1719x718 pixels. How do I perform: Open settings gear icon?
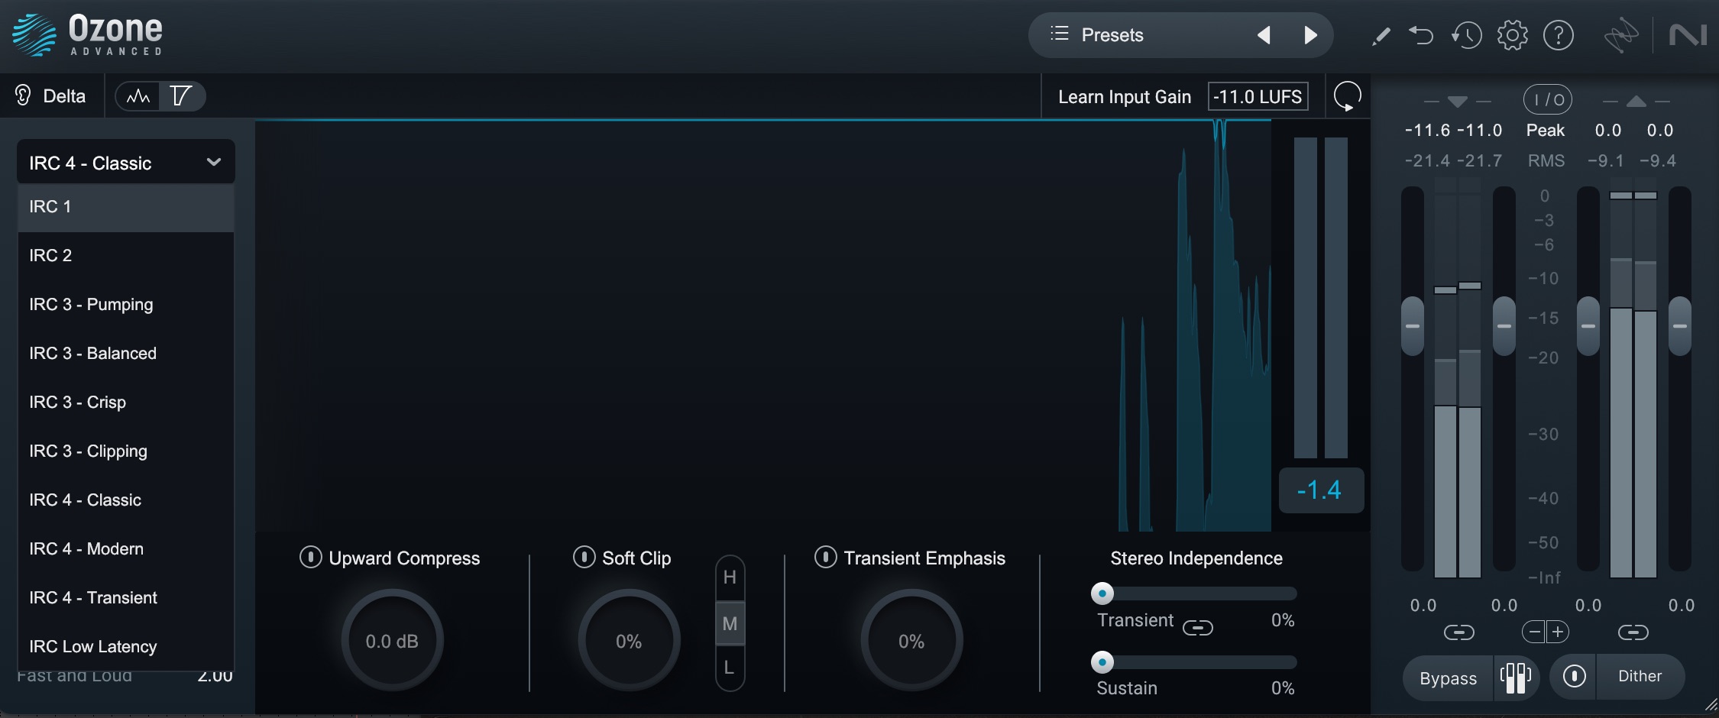[1512, 35]
